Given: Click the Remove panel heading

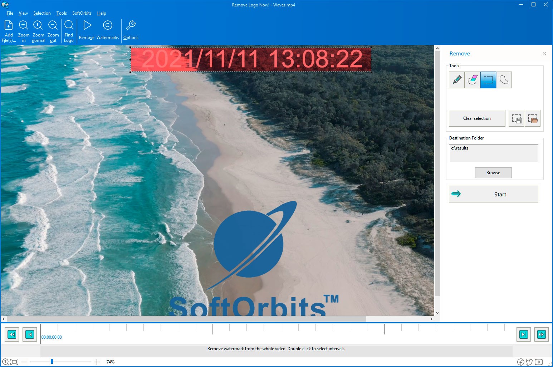Looking at the screenshot, I should click(460, 54).
